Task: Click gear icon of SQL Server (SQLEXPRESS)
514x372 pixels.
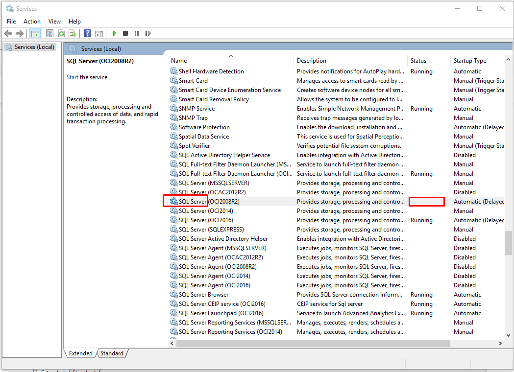Action: click(x=174, y=229)
